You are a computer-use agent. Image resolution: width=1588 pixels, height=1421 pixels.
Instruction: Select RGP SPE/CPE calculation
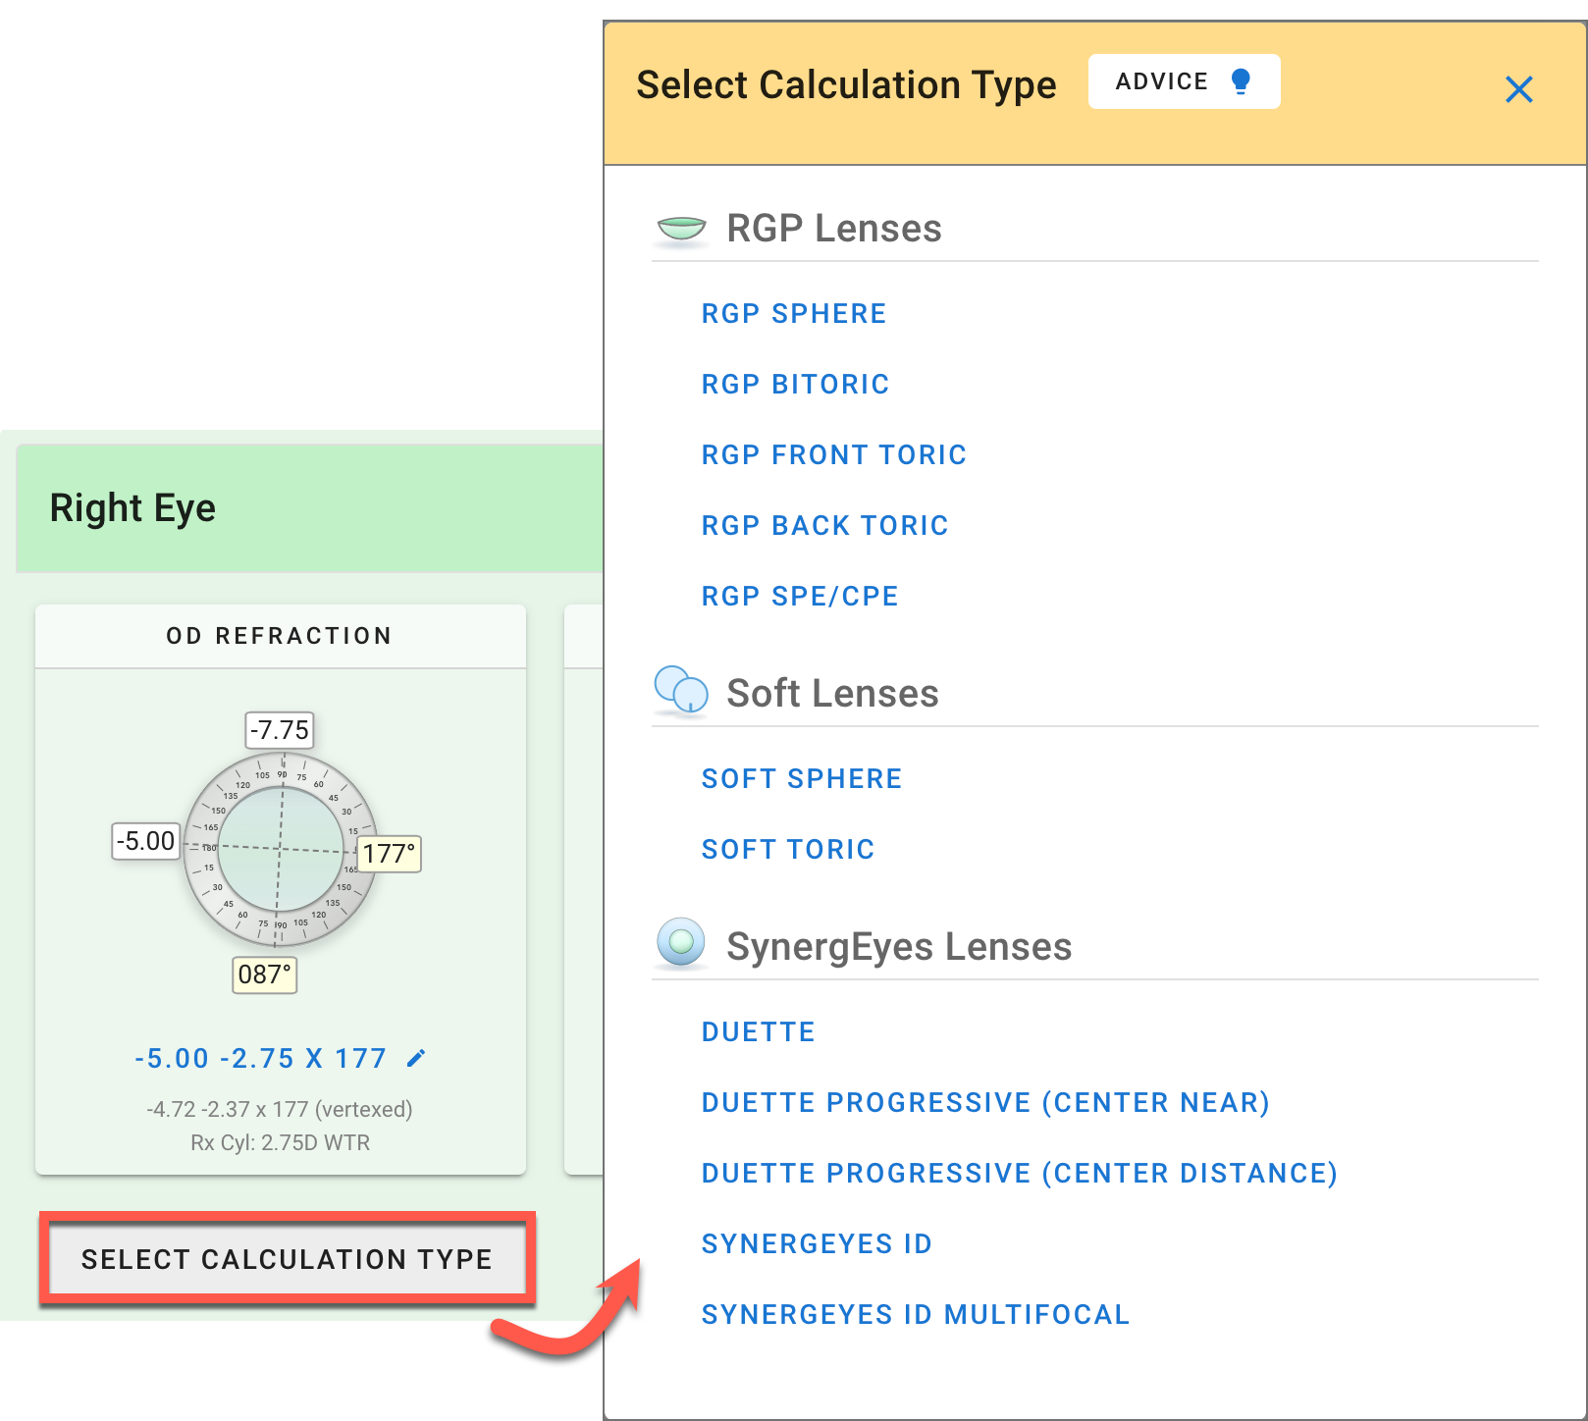point(800,597)
